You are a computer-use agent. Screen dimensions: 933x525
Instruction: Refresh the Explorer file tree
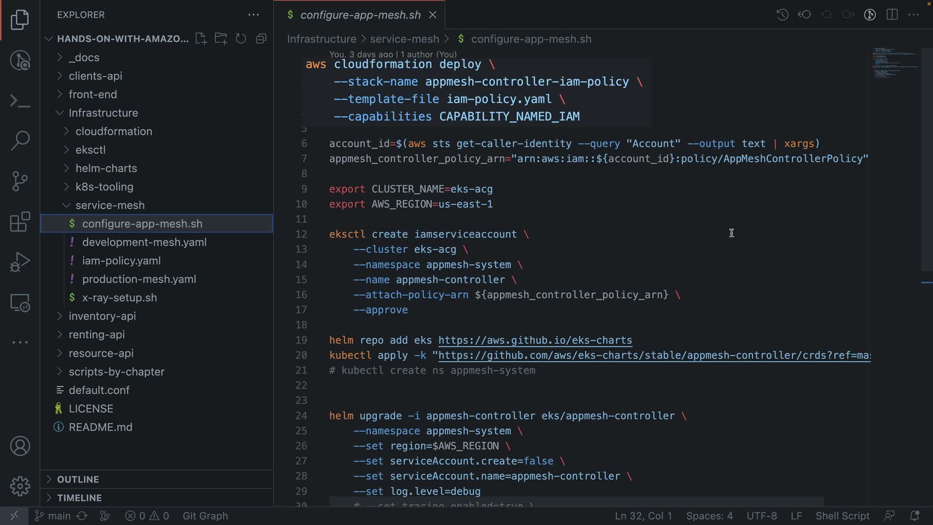[x=241, y=39]
